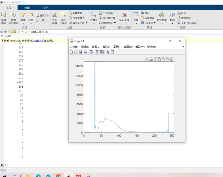Image resolution: width=223 pixels, height=177 pixels.
Task: Click Open File icon in Figure toolbar
Action: click(76, 52)
